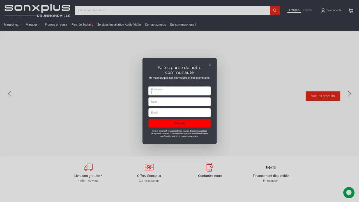This screenshot has height=202, width=359.
Task: Click the Contactez-nous label below the phone icon
Action: pyautogui.click(x=210, y=176)
